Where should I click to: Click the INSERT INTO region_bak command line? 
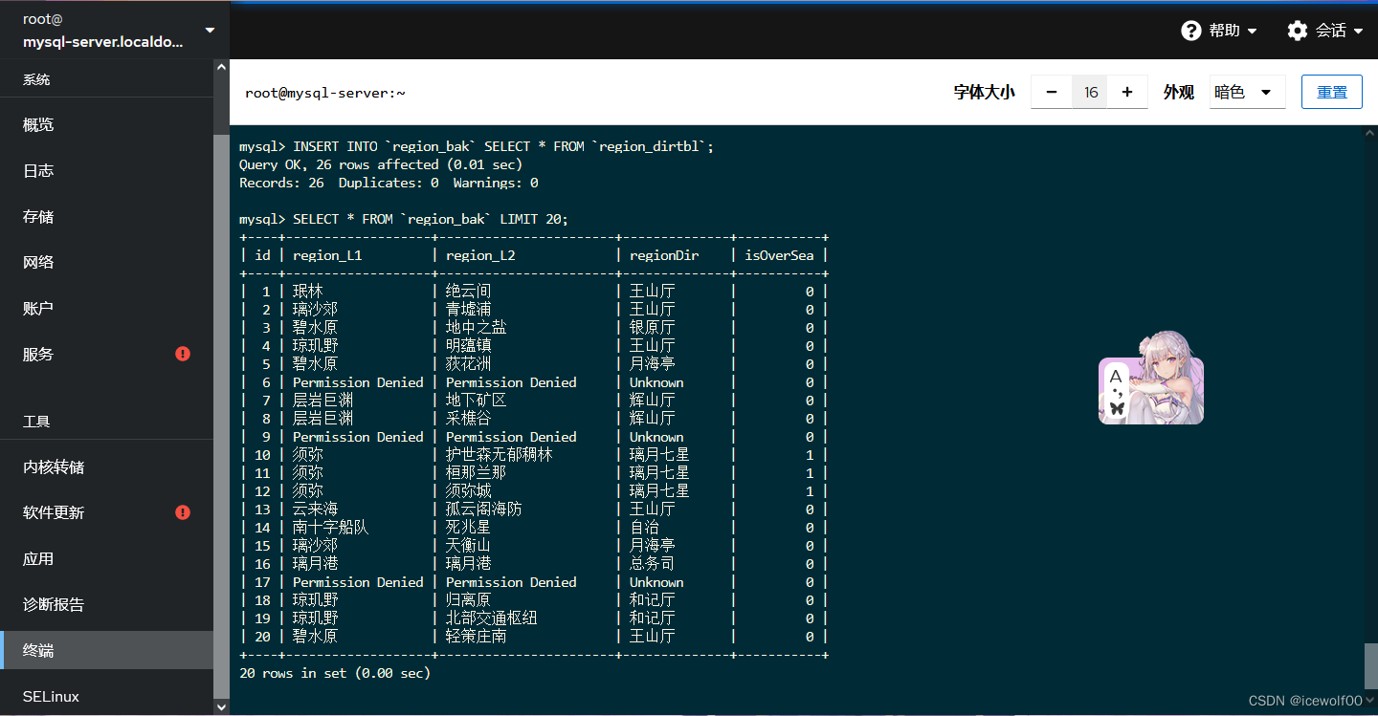tap(477, 146)
